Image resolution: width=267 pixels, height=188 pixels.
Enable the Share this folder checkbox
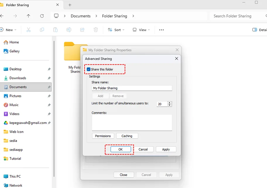tap(88, 69)
